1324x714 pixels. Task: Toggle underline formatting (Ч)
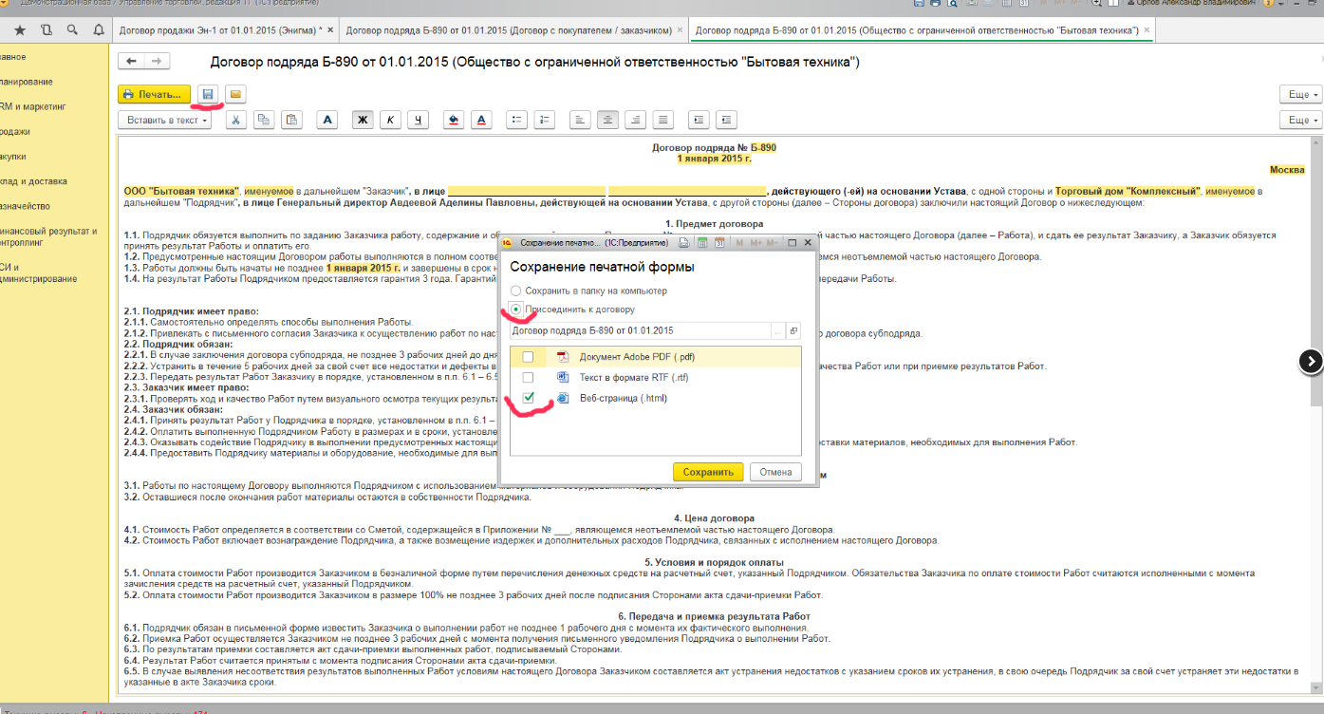[418, 120]
